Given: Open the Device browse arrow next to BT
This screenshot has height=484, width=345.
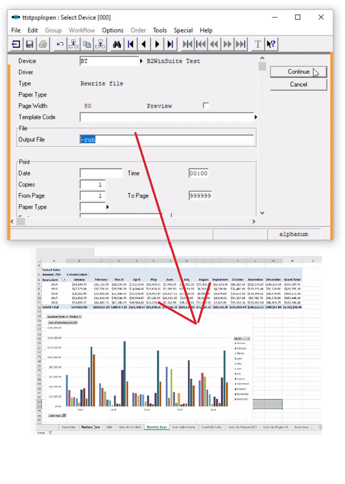Looking at the screenshot, I should point(141,60).
